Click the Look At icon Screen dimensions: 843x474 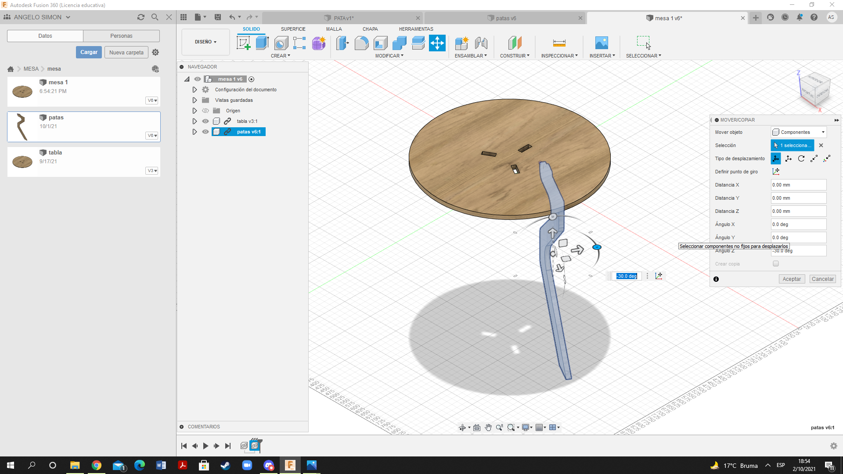[477, 427]
